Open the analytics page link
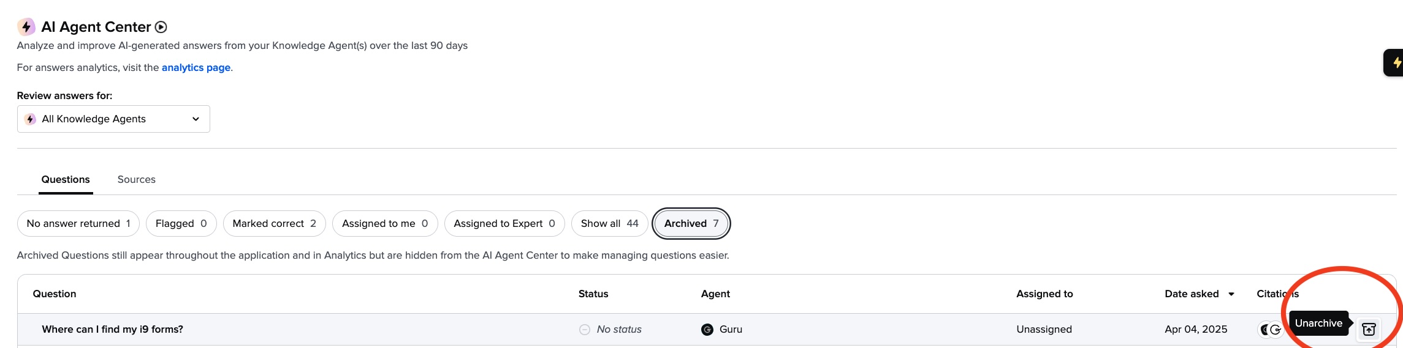 [x=196, y=67]
